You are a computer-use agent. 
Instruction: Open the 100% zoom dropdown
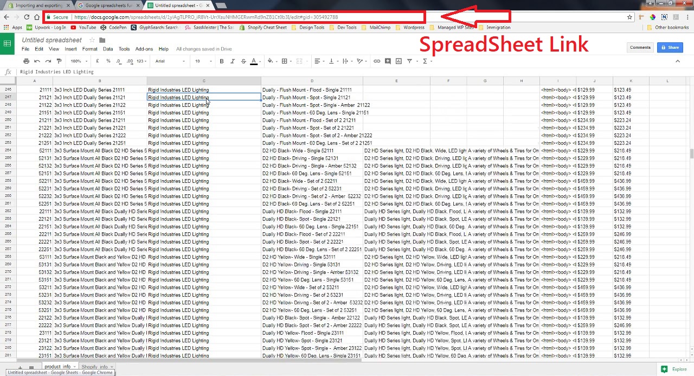[x=79, y=61]
